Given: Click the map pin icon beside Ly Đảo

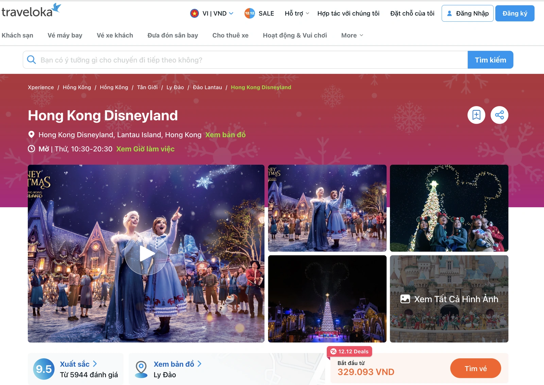Looking at the screenshot, I should [x=141, y=369].
